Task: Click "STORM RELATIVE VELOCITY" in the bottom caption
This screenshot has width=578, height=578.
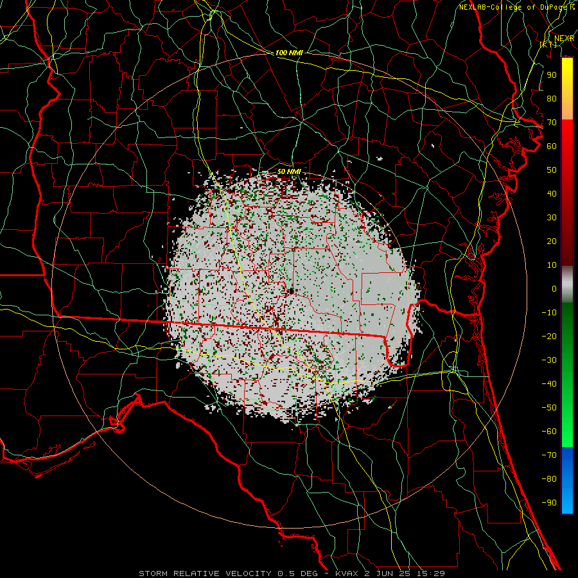Action: (x=205, y=574)
